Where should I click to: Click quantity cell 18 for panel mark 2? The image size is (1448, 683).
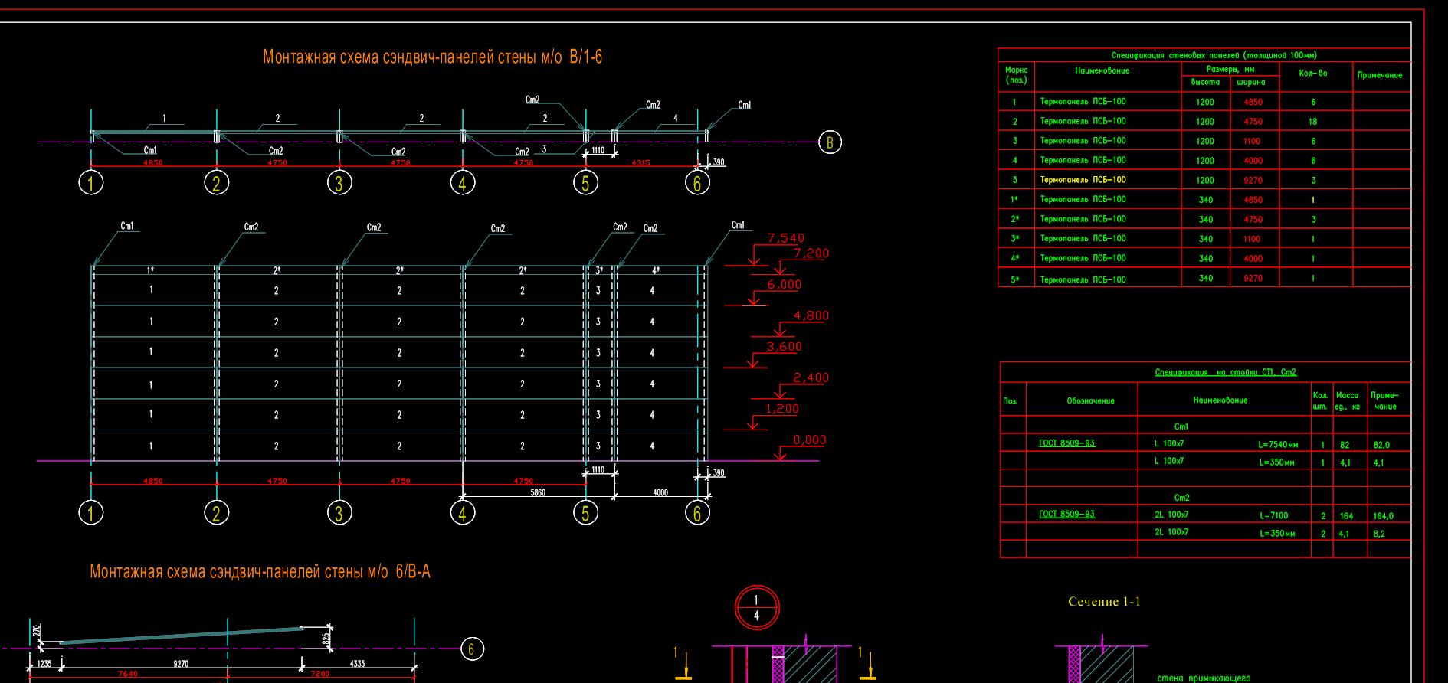pos(1313,122)
